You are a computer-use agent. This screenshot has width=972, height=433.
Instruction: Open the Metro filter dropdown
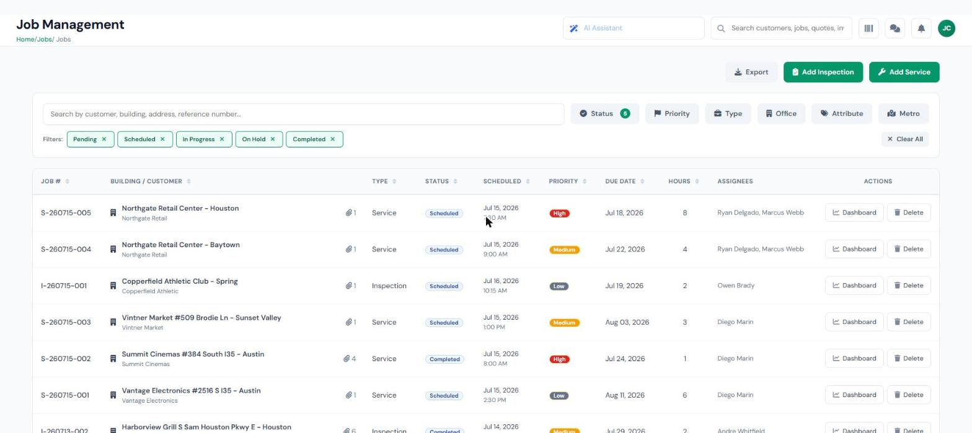pos(903,114)
